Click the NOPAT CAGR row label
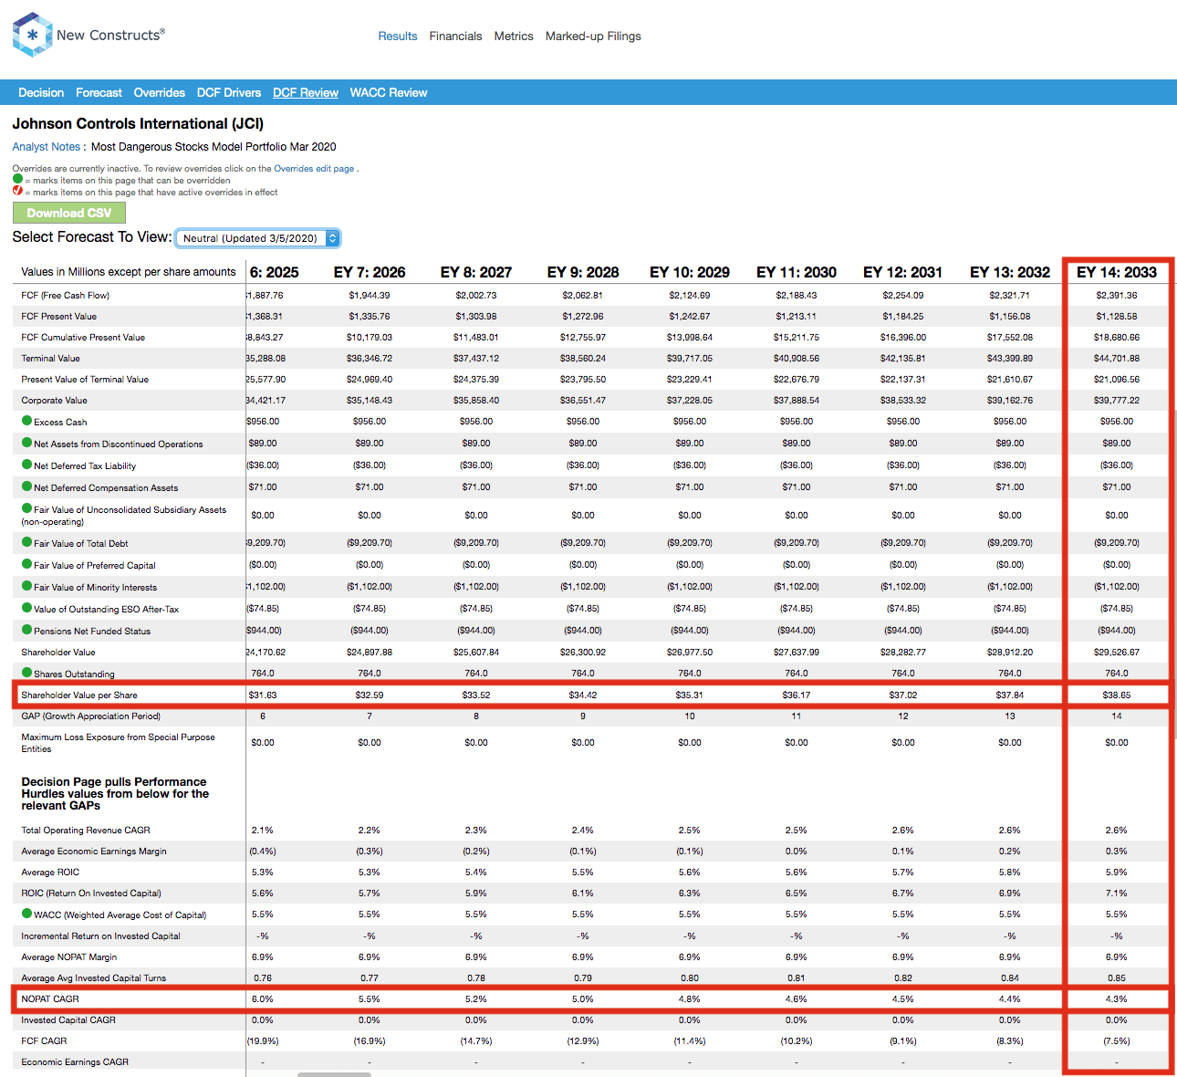Image resolution: width=1177 pixels, height=1077 pixels. pos(50,999)
